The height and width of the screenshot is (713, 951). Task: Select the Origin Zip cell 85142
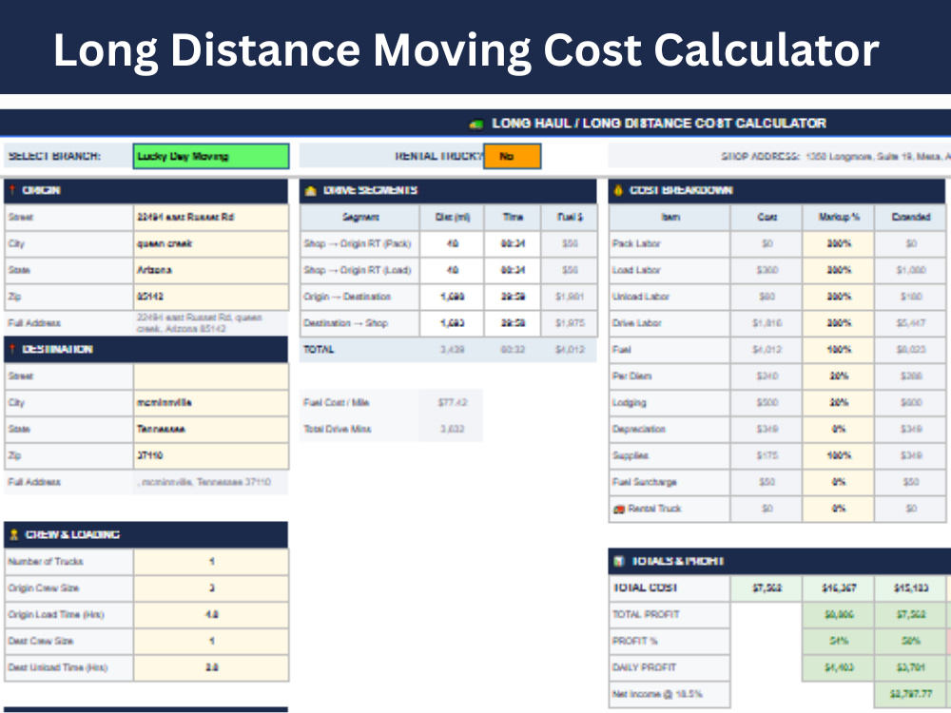211,297
